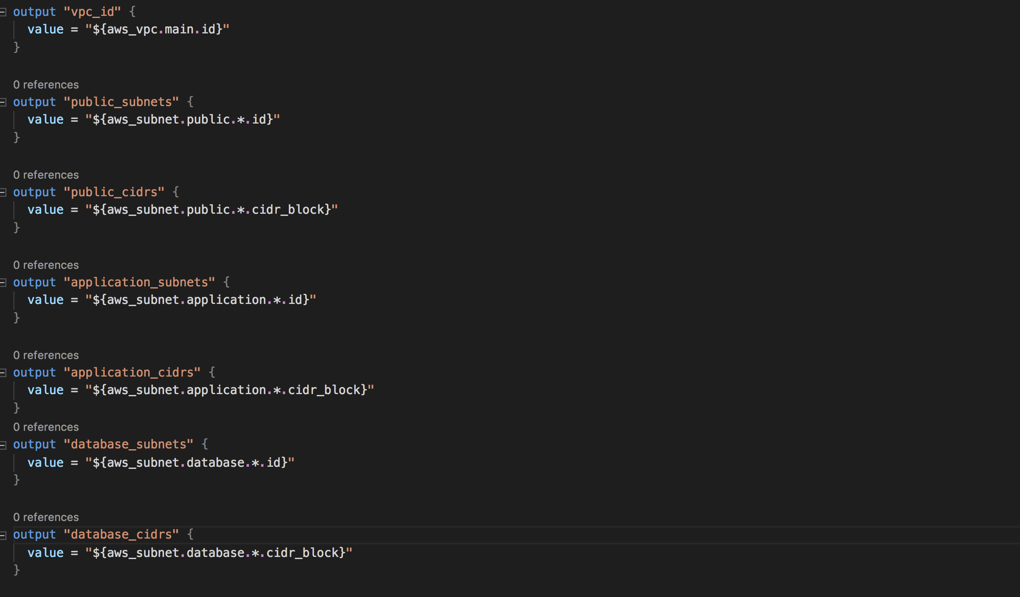Click the database_cidrs output name

click(x=121, y=535)
